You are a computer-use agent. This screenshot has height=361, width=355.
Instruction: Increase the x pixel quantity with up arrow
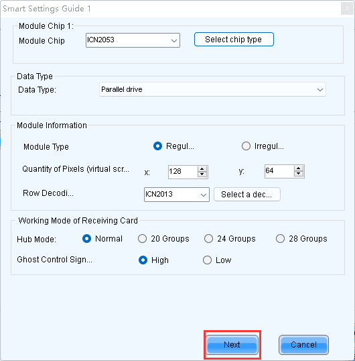pos(202,169)
